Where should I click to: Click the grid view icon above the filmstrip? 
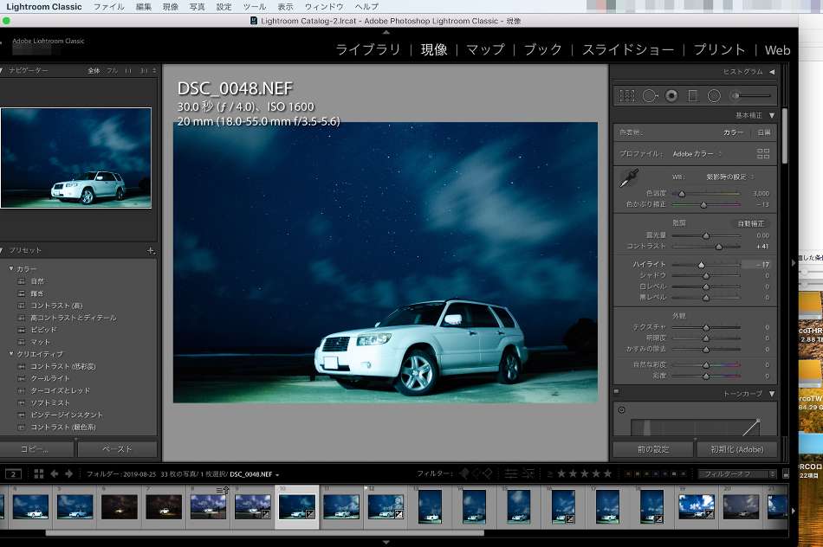[39, 474]
